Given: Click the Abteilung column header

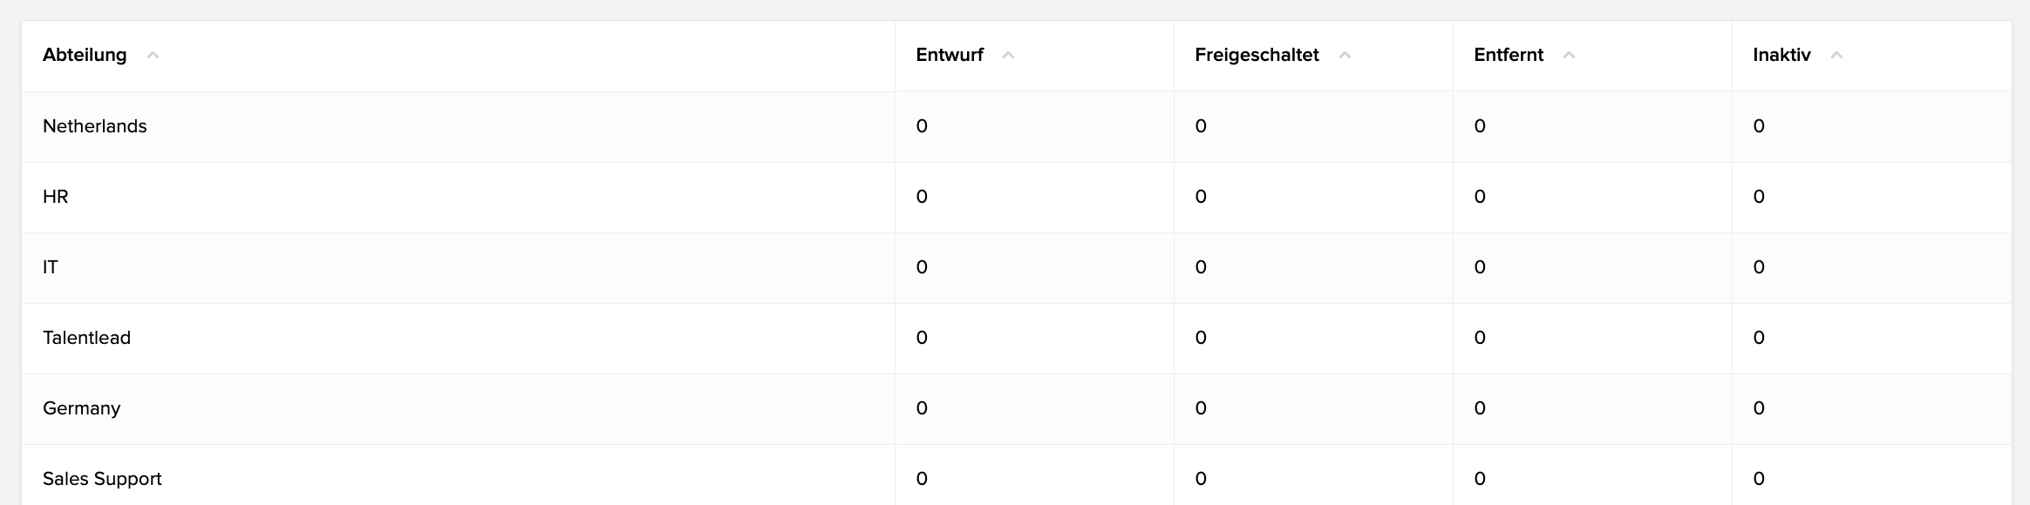Looking at the screenshot, I should coord(85,55).
